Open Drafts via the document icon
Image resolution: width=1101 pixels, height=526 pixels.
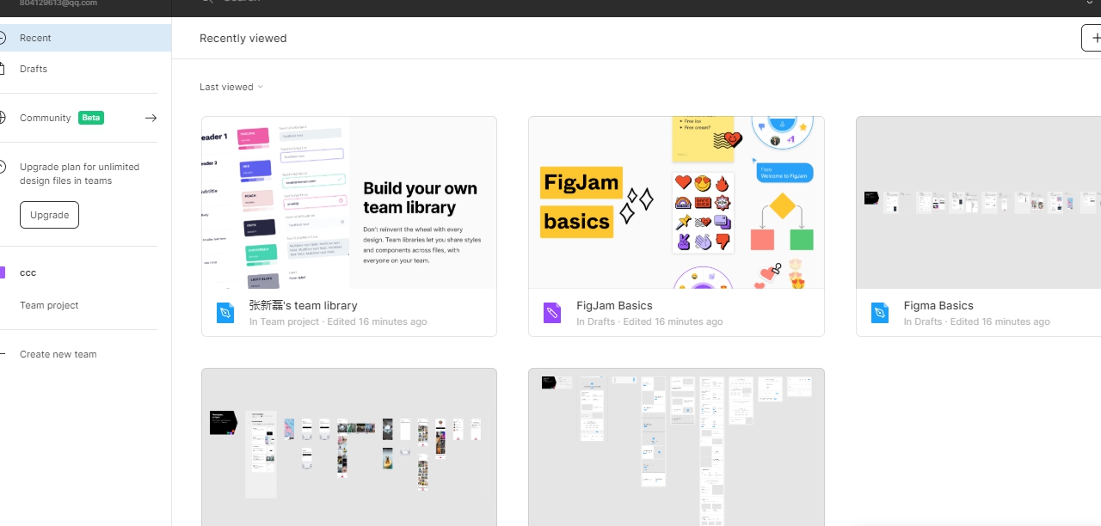pyautogui.click(x=3, y=69)
